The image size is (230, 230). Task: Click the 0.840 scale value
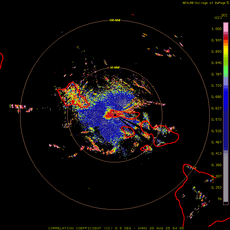(x=216, y=63)
